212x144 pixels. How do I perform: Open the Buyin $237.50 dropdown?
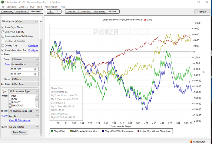(23, 116)
